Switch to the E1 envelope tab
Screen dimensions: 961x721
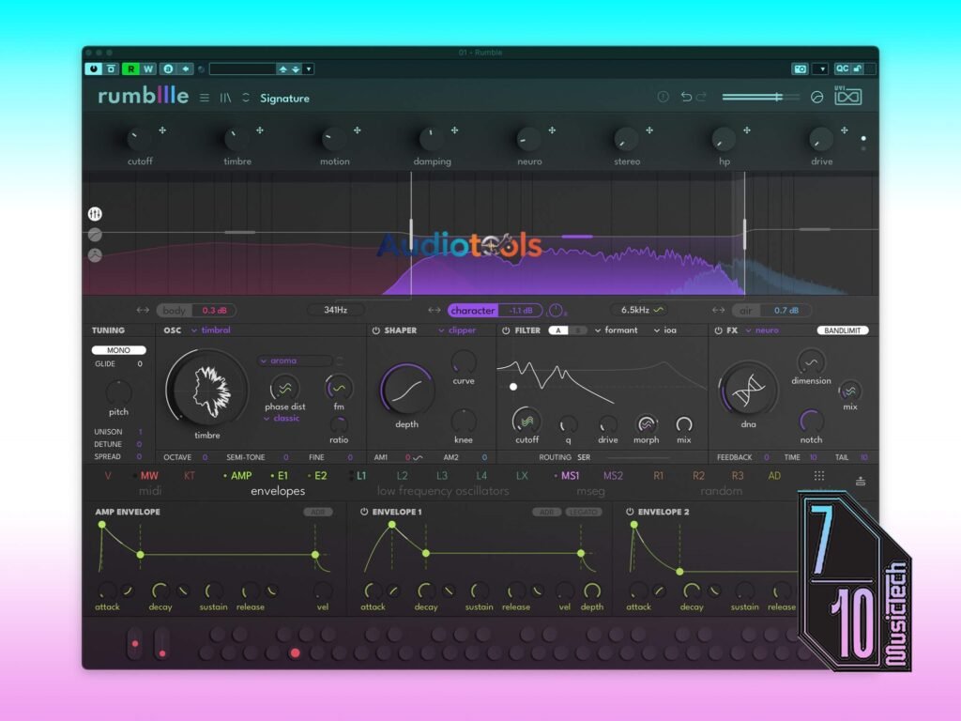coord(282,476)
